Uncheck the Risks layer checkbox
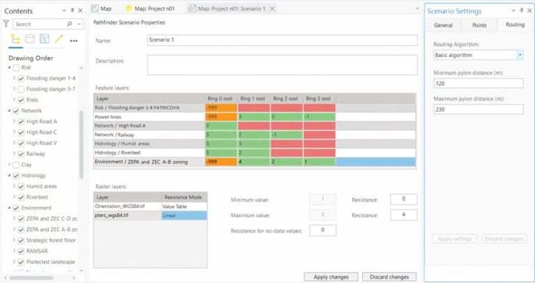 pyautogui.click(x=21, y=100)
